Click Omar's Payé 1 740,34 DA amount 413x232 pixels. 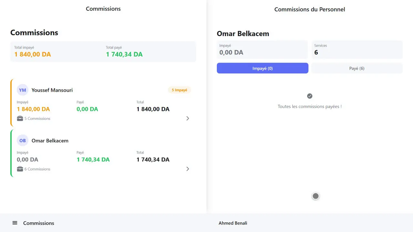93,160
